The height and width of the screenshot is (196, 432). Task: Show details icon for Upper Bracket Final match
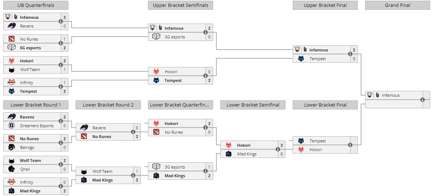(x=350, y=54)
